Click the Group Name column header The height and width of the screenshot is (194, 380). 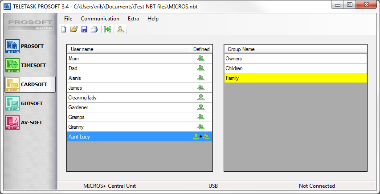click(295, 49)
